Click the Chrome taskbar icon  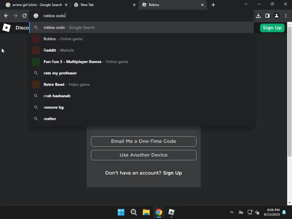click(x=159, y=212)
